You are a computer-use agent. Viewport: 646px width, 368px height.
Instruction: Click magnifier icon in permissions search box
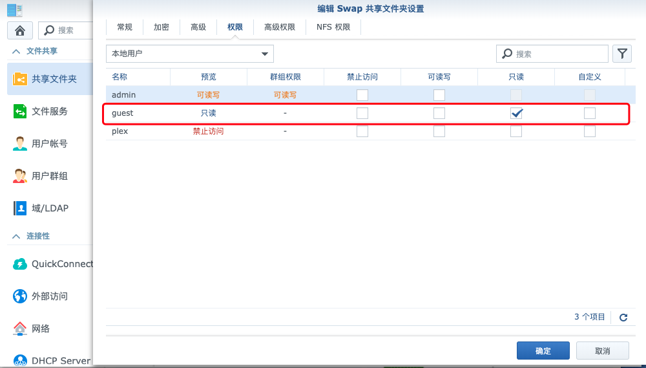[507, 54]
